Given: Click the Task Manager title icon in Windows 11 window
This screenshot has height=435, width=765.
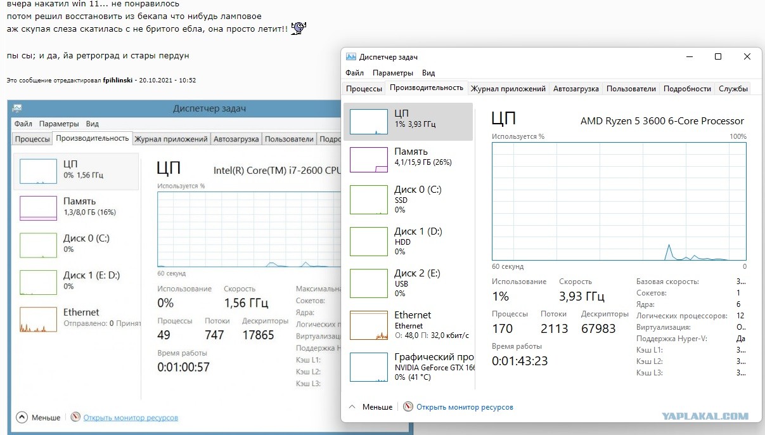Looking at the screenshot, I should [352, 57].
